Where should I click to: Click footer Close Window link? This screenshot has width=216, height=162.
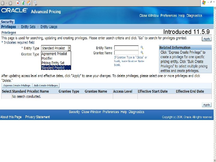coord(91,112)
